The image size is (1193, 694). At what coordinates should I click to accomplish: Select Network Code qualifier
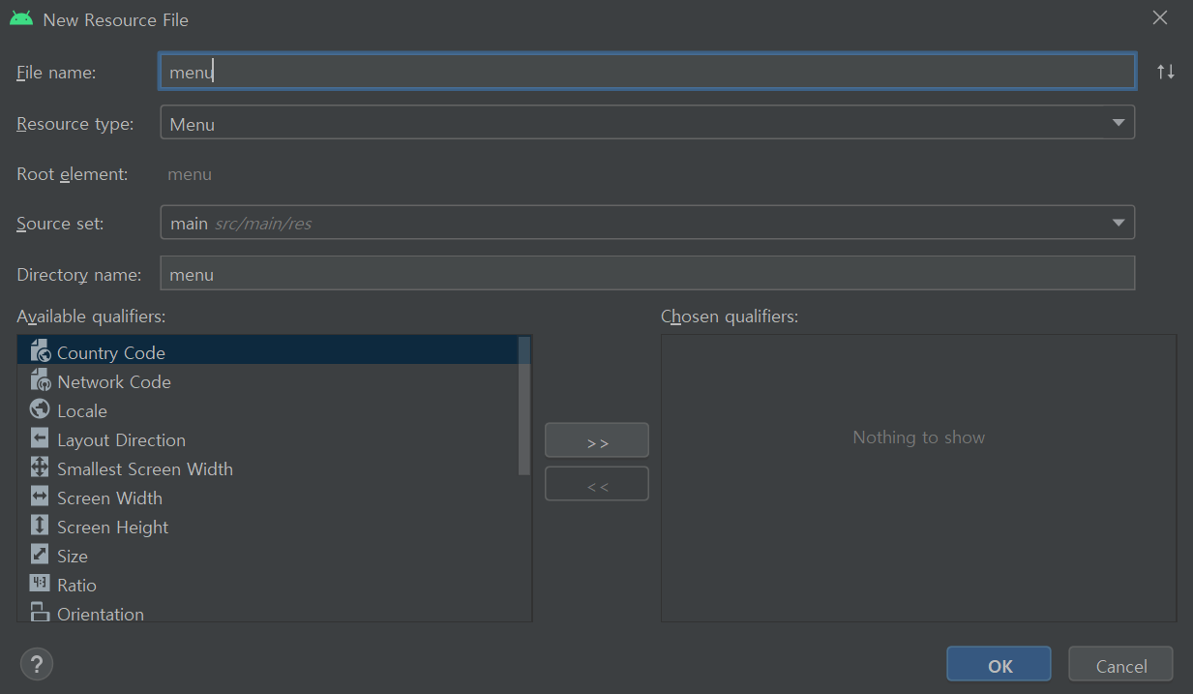[x=267, y=381]
